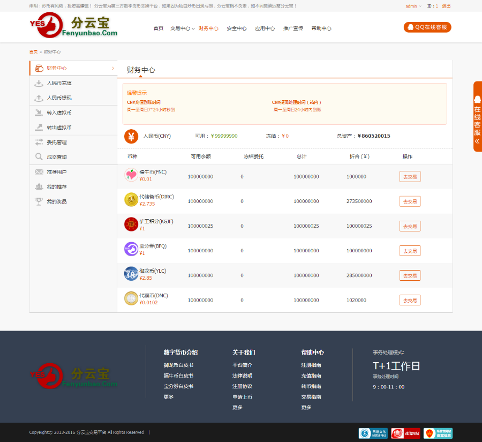Click the green security badge in footer
The width and height of the screenshot is (482, 442).
pos(438,433)
